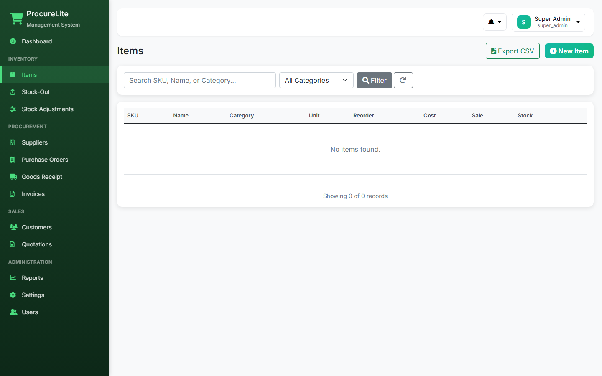Click the Name column header
This screenshot has height=376, width=602.
click(181, 116)
